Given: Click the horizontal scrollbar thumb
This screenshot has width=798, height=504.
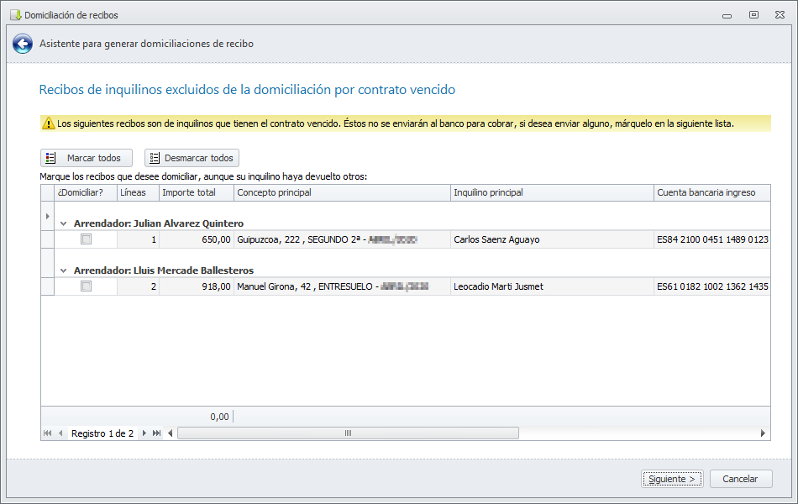Looking at the screenshot, I should (x=348, y=433).
